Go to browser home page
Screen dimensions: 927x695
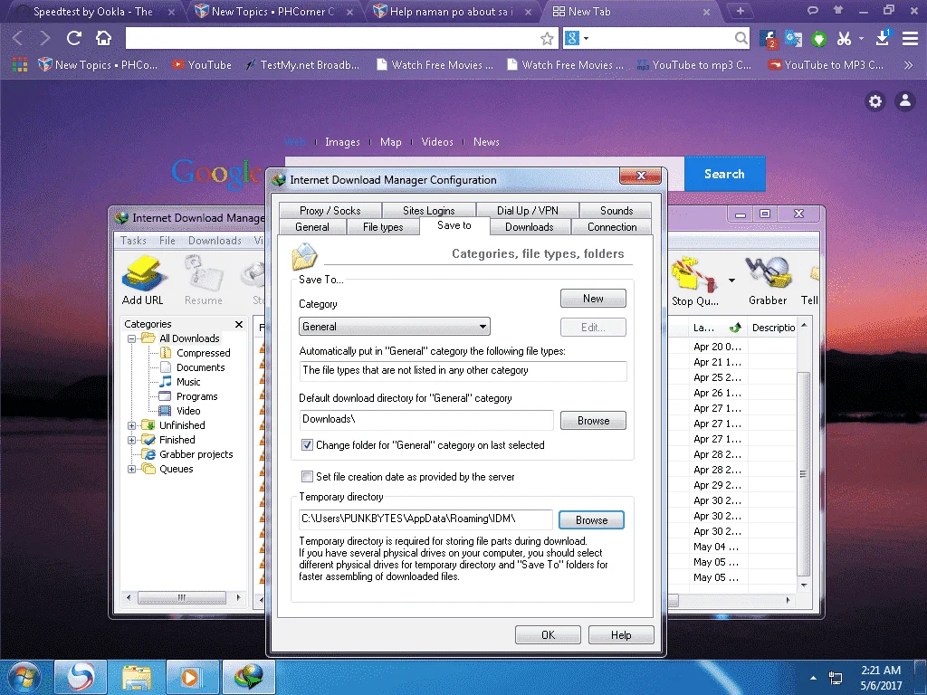click(x=103, y=38)
